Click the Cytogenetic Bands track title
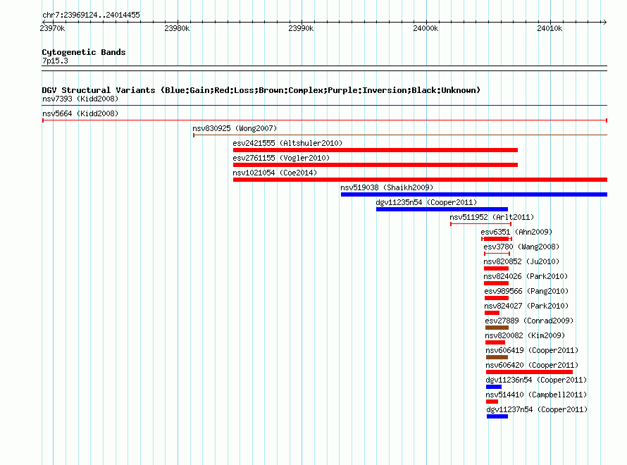Viewport: 627px width, 465px height. point(84,52)
